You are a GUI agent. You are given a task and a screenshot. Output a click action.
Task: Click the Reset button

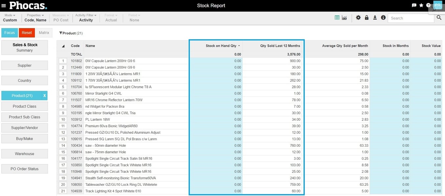click(x=27, y=33)
